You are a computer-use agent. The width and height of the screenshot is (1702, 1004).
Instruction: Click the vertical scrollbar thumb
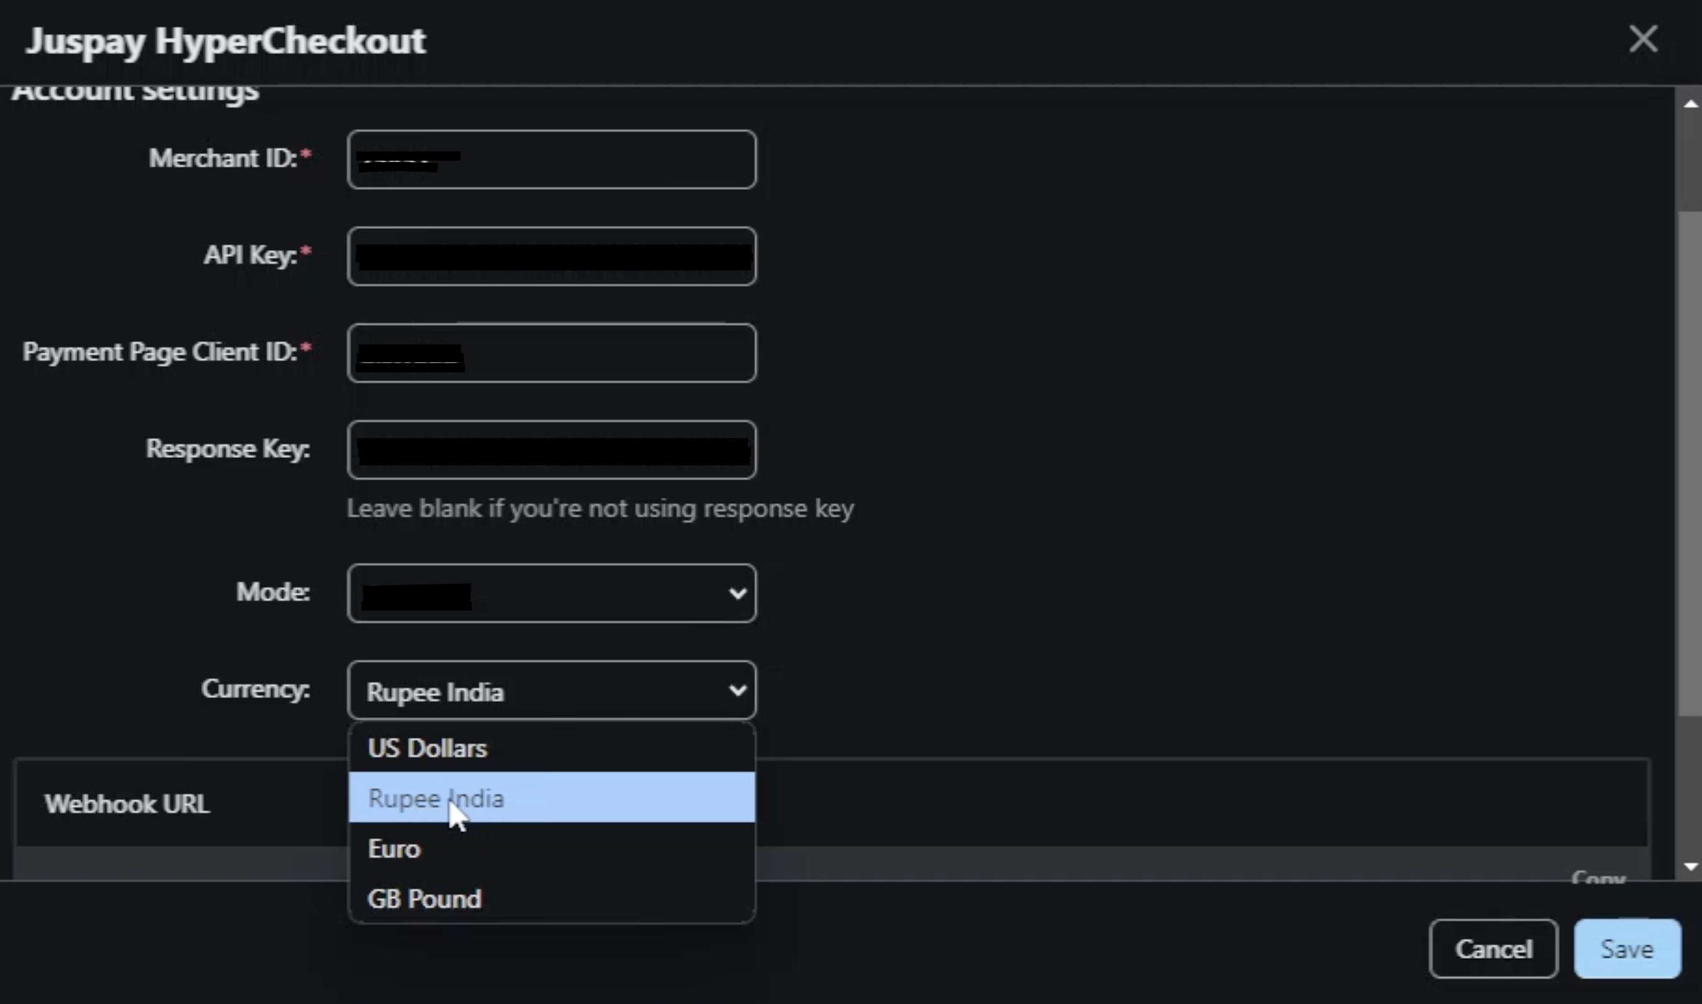pyautogui.click(x=1690, y=464)
